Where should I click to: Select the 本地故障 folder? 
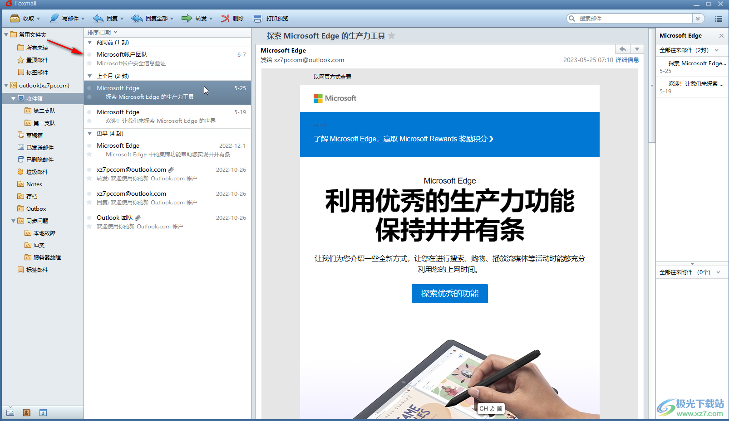tap(40, 233)
